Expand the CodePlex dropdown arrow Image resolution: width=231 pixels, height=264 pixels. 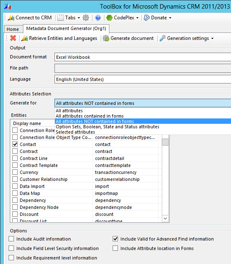137,18
